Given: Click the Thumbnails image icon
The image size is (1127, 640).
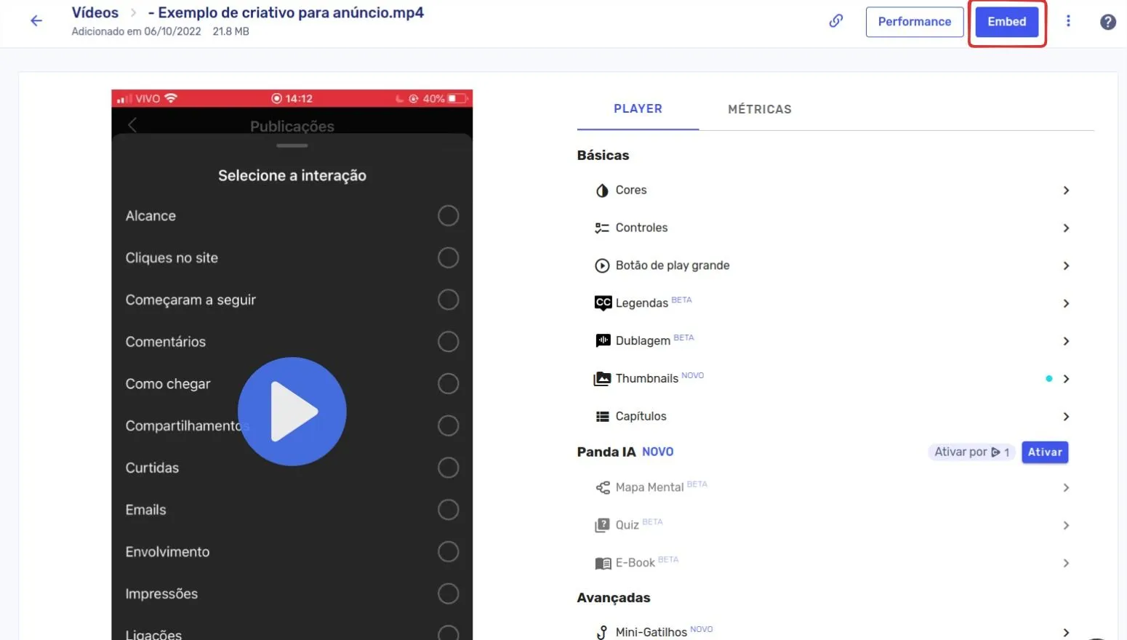Looking at the screenshot, I should (602, 379).
